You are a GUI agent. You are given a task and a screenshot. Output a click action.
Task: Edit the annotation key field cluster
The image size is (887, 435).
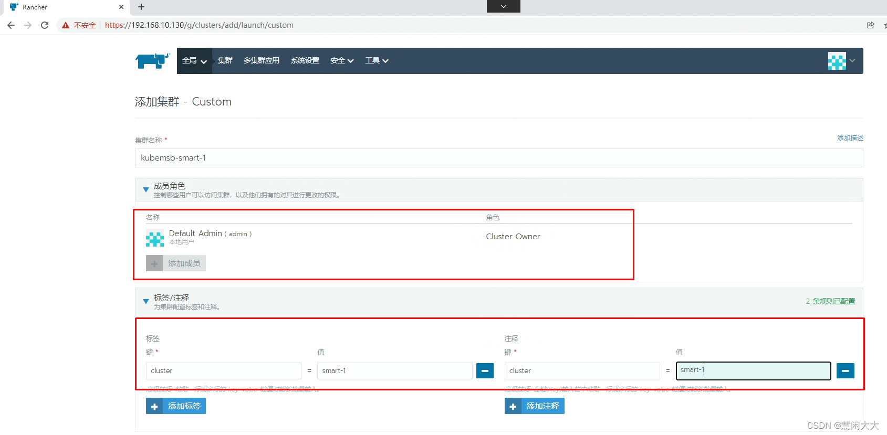tap(582, 371)
